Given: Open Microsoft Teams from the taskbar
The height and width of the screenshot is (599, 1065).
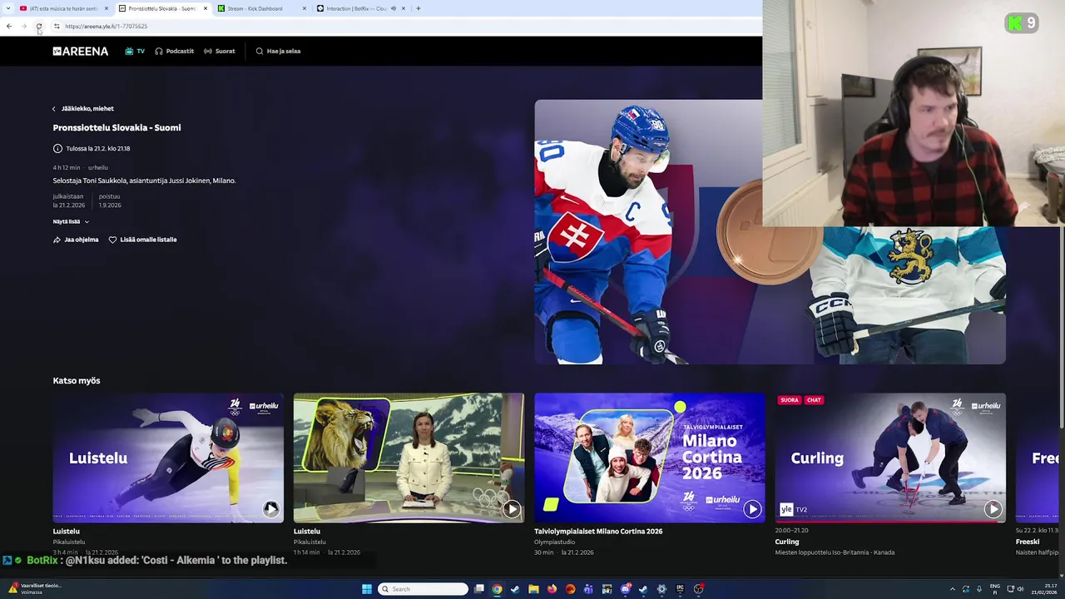Looking at the screenshot, I should 588,589.
